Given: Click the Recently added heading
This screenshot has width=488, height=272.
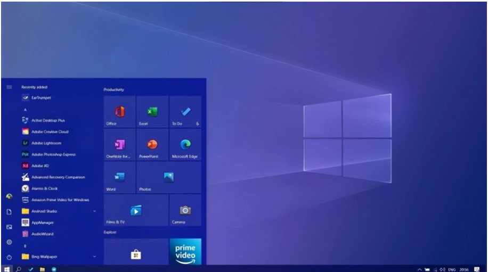Looking at the screenshot, I should coord(34,87).
